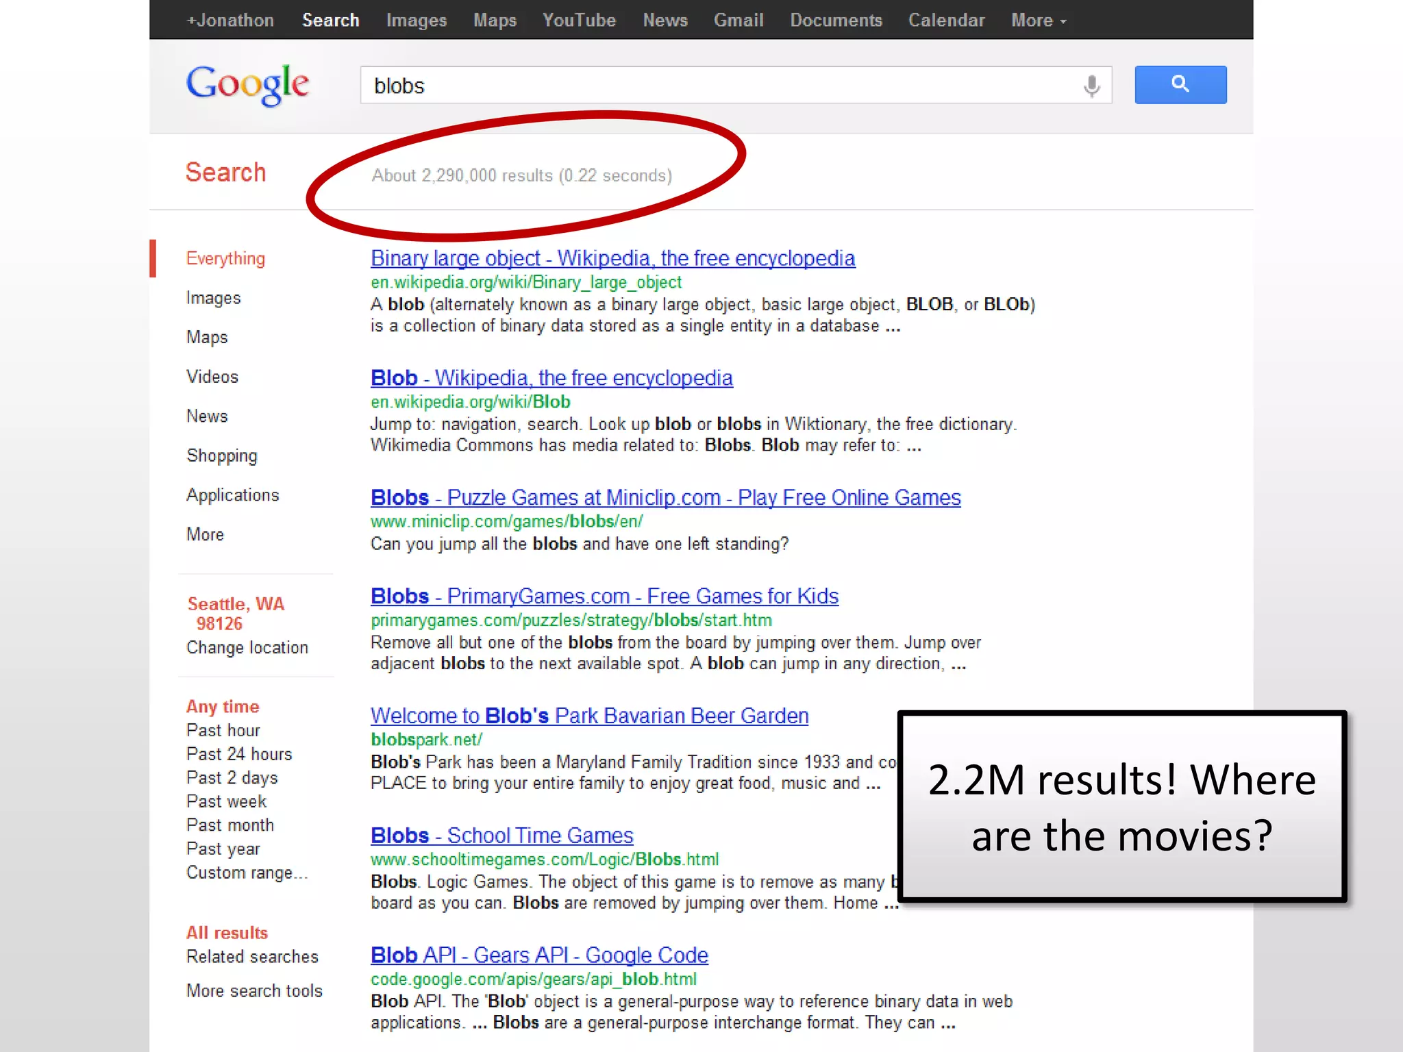Click Seattle, WA 98126 location text
This screenshot has height=1052, width=1403.
235,614
